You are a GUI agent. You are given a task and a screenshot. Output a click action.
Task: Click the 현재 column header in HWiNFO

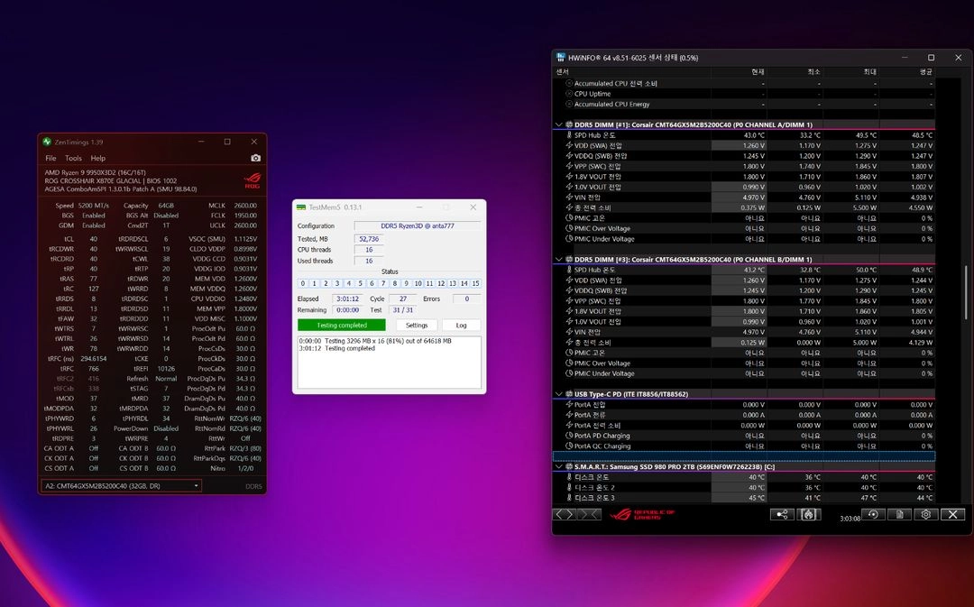click(758, 72)
